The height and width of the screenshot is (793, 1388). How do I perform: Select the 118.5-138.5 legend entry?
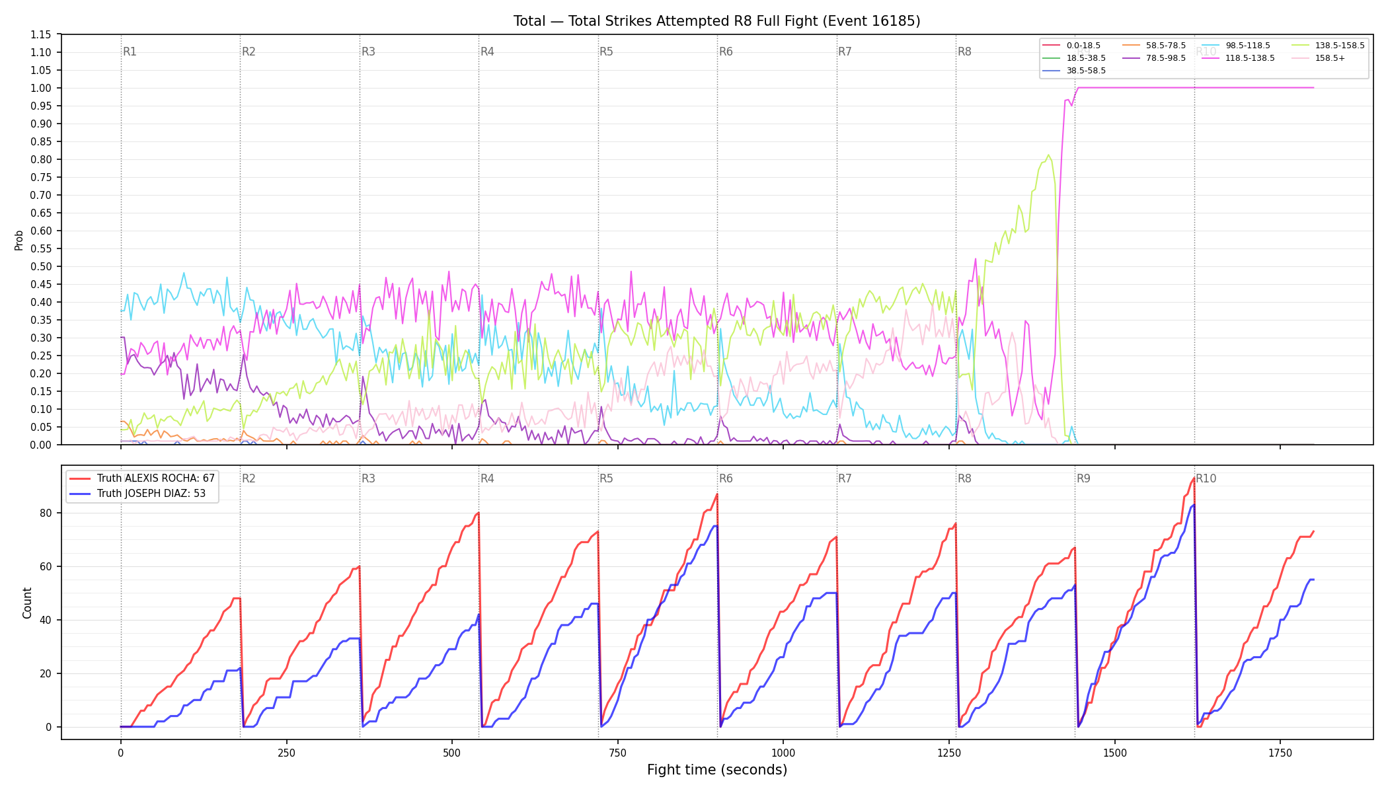pyautogui.click(x=1238, y=58)
